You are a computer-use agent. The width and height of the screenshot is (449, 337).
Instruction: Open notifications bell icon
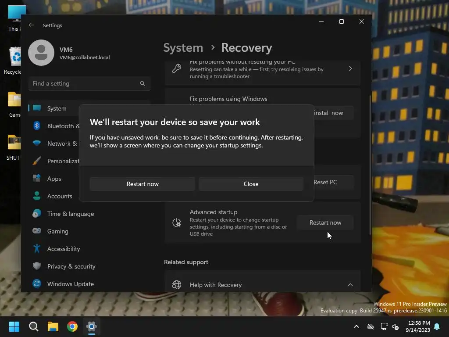click(x=437, y=326)
